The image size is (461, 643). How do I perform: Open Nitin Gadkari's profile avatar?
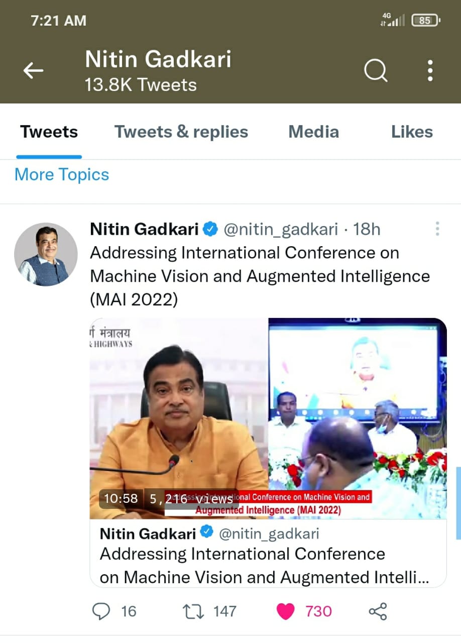tap(46, 255)
